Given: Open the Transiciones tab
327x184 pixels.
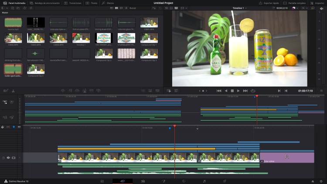Looking at the screenshot, I should tap(72, 3).
